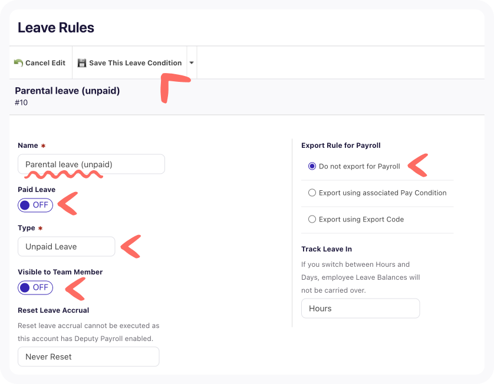The image size is (494, 384).
Task: Click the Name input field
Action: [x=91, y=164]
